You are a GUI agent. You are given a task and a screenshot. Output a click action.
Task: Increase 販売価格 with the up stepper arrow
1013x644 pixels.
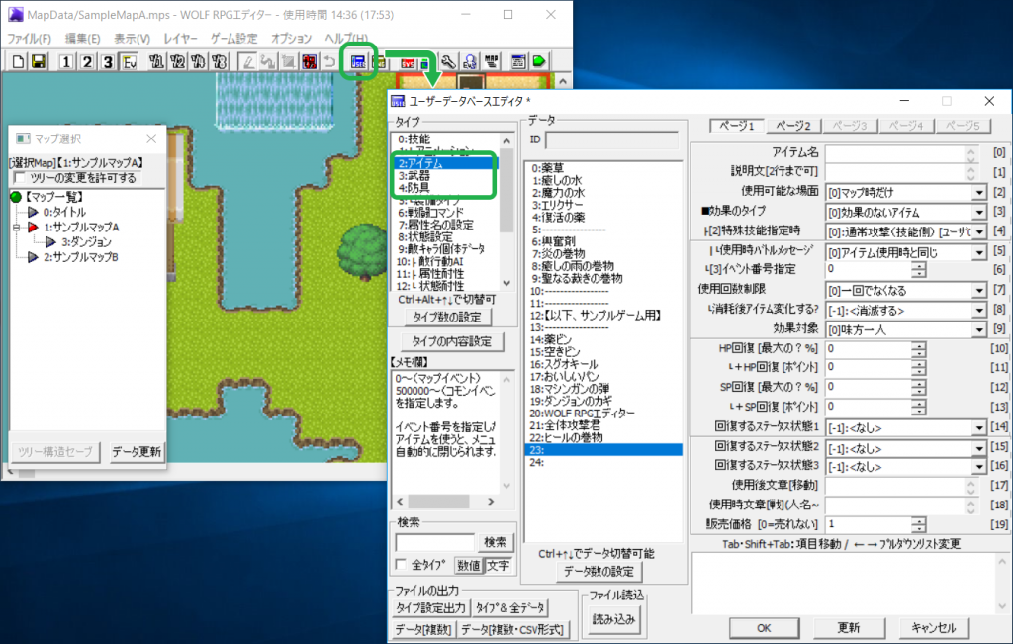coord(919,520)
